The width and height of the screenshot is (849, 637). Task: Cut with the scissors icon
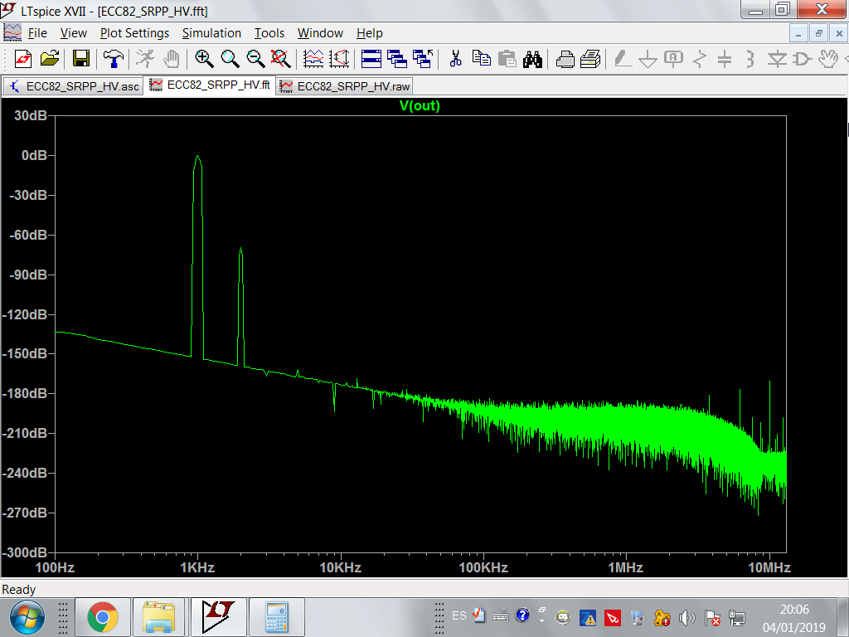(x=456, y=59)
